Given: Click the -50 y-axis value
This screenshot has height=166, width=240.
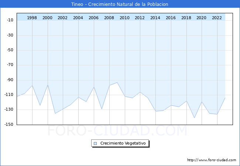Looking at the screenshot, I should coord(10,50).
